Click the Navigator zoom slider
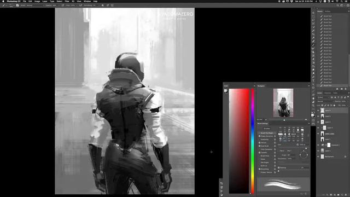The width and height of the screenshot is (350, 197). pos(285,120)
